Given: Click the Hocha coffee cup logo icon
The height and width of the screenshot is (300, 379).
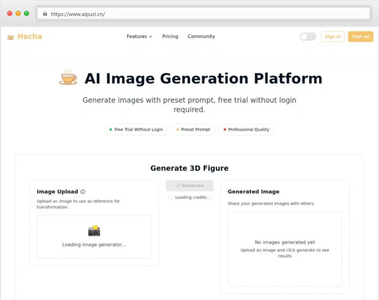Looking at the screenshot, I should 10,37.
